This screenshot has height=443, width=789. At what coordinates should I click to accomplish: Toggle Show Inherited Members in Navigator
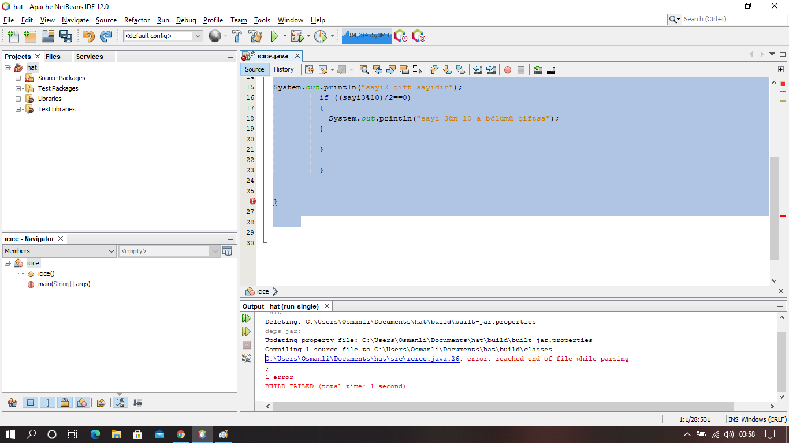(x=13, y=403)
